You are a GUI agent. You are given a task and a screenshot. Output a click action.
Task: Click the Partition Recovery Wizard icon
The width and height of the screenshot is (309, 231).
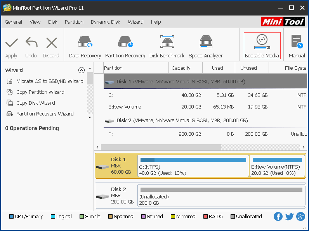point(9,114)
